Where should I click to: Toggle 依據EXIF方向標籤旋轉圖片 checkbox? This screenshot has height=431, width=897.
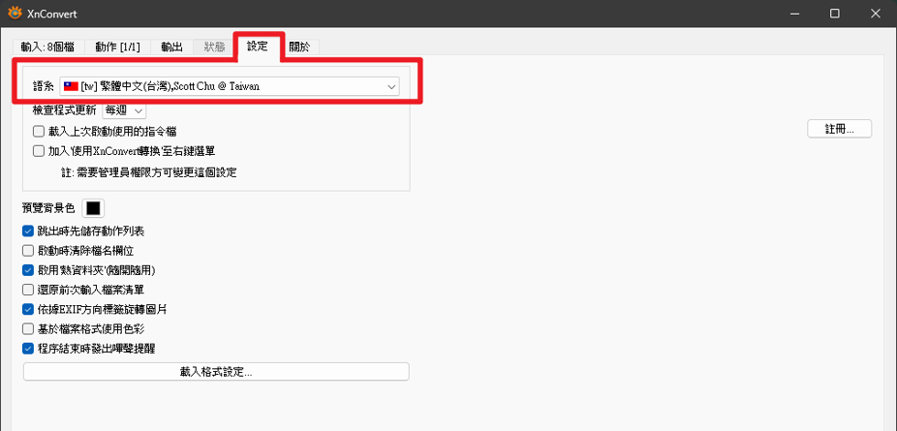click(28, 309)
